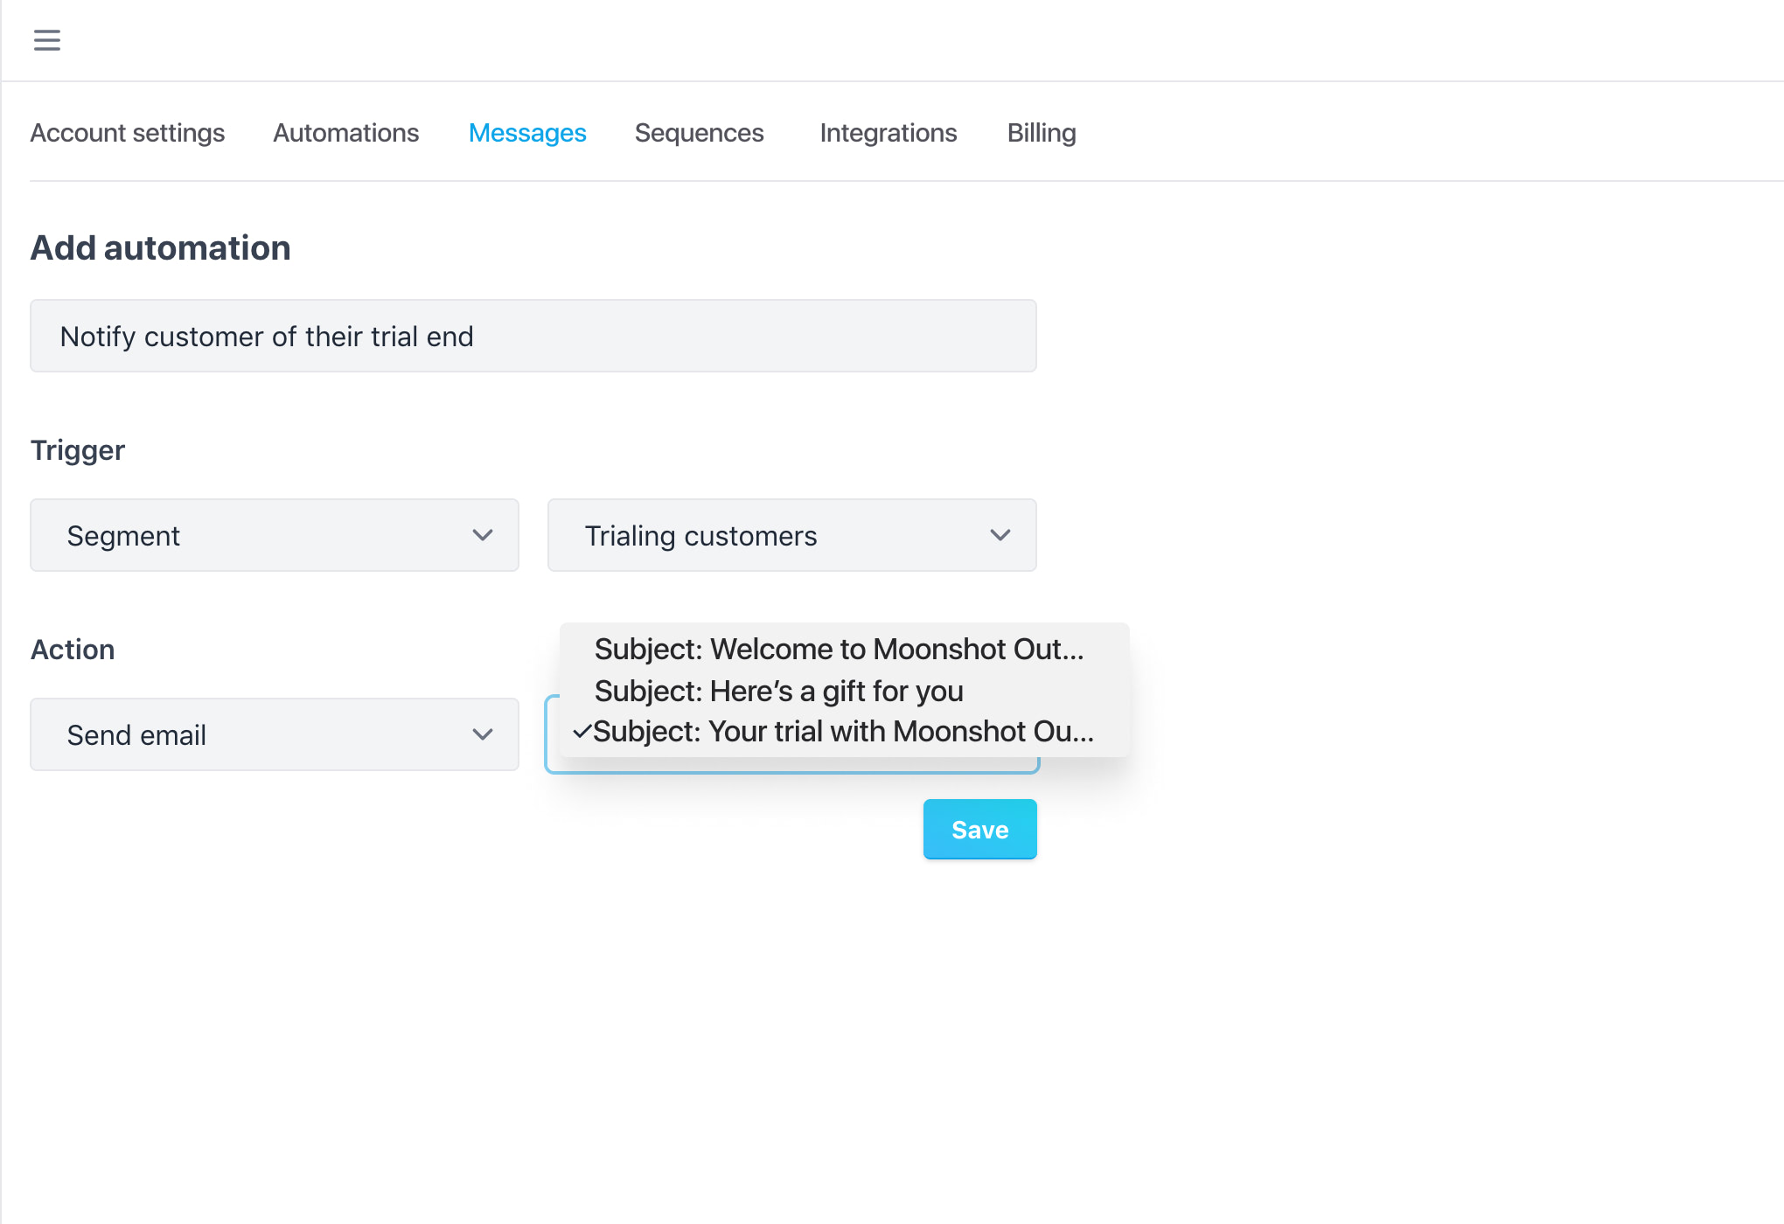Select 'Welcome to Moonshot Out...' subject option

[x=838, y=649]
